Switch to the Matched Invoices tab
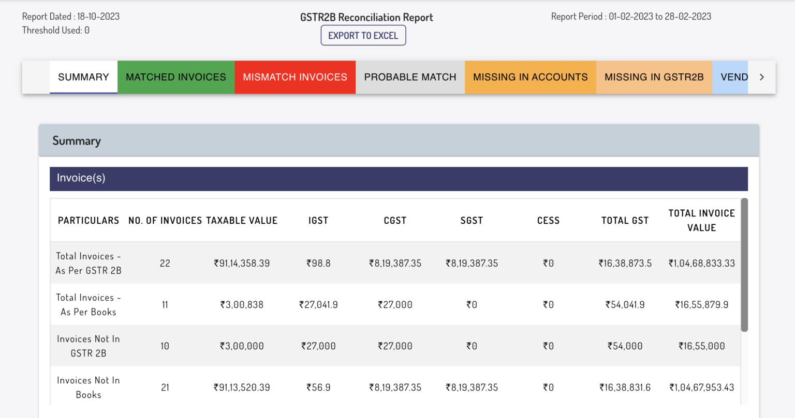This screenshot has height=418, width=795. 175,76
